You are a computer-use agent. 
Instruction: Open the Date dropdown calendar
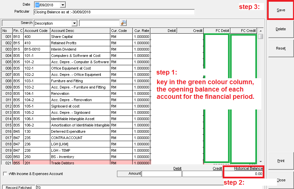[63, 5]
